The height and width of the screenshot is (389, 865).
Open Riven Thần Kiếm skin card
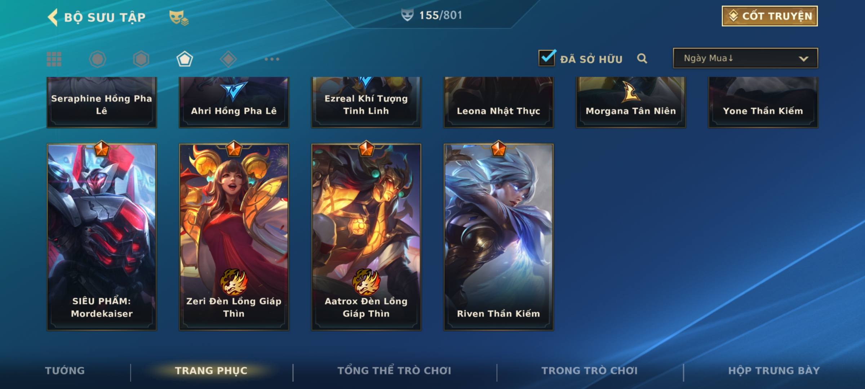(498, 237)
